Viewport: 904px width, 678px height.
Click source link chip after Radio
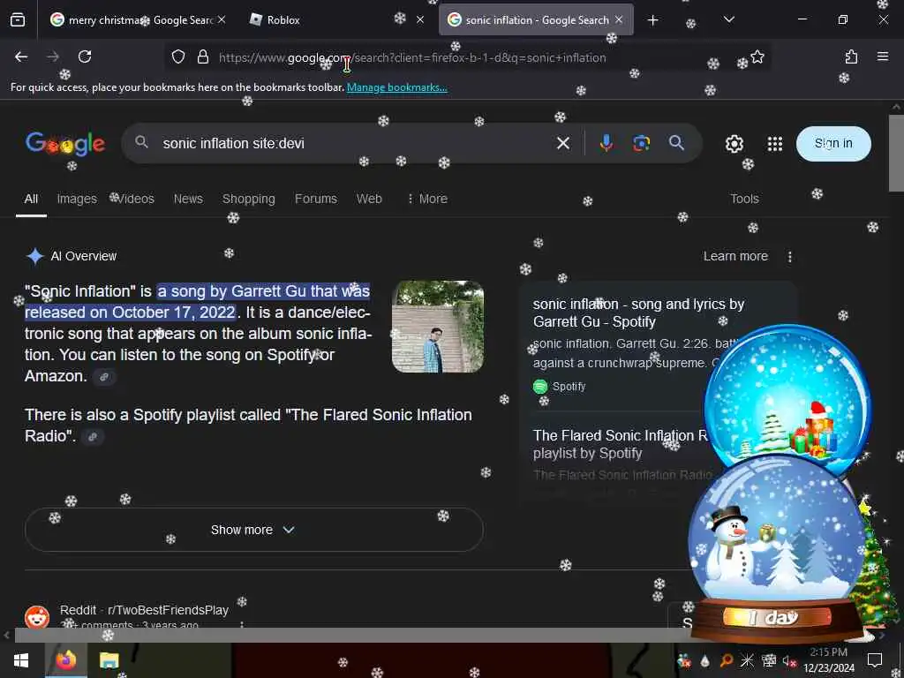coord(92,437)
